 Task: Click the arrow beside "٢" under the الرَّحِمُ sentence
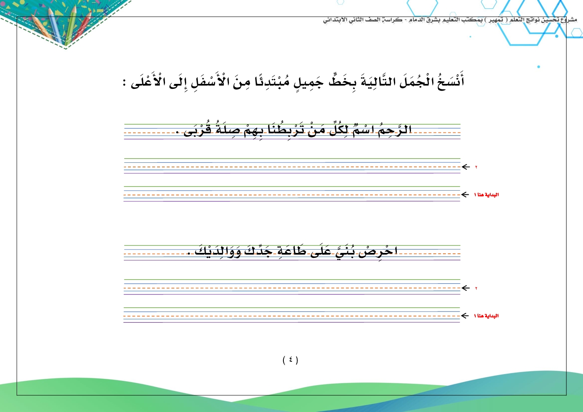point(466,167)
